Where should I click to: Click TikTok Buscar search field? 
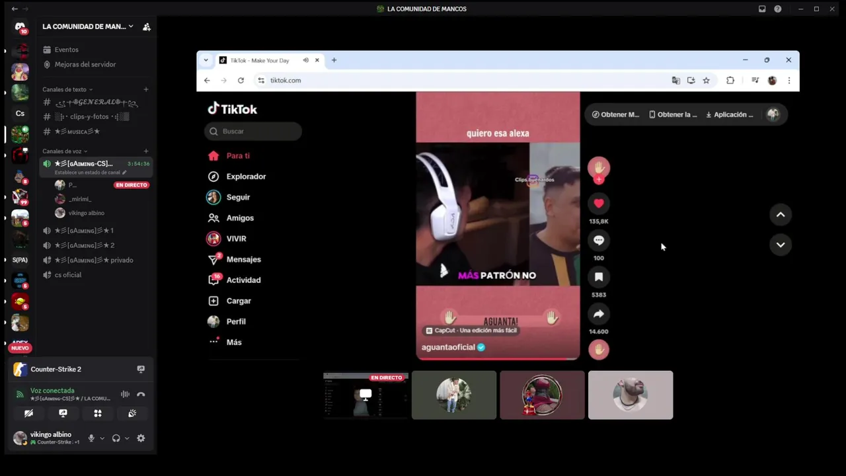pyautogui.click(x=253, y=132)
